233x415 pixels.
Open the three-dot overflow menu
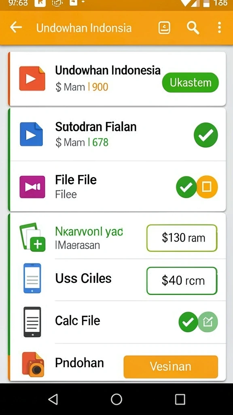tap(219, 28)
